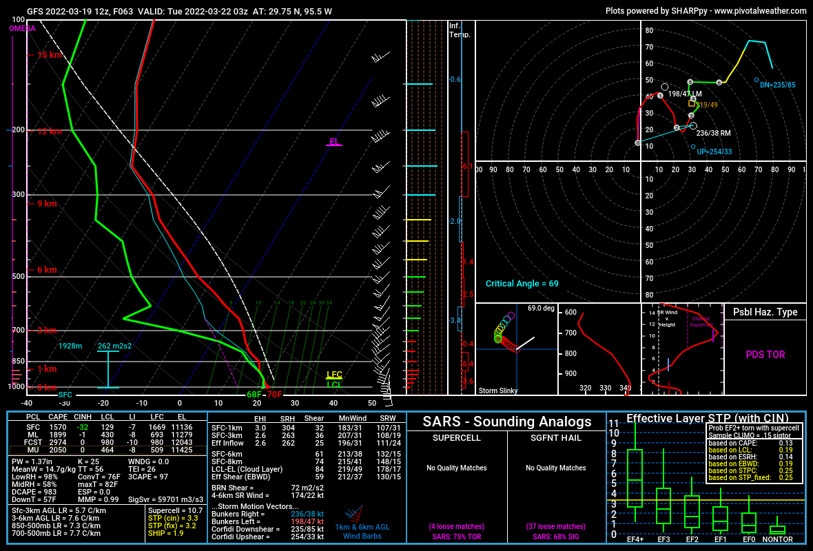Click the yellow STP (cin) = 3.3 value
The width and height of the screenshot is (813, 551).
pos(174,517)
